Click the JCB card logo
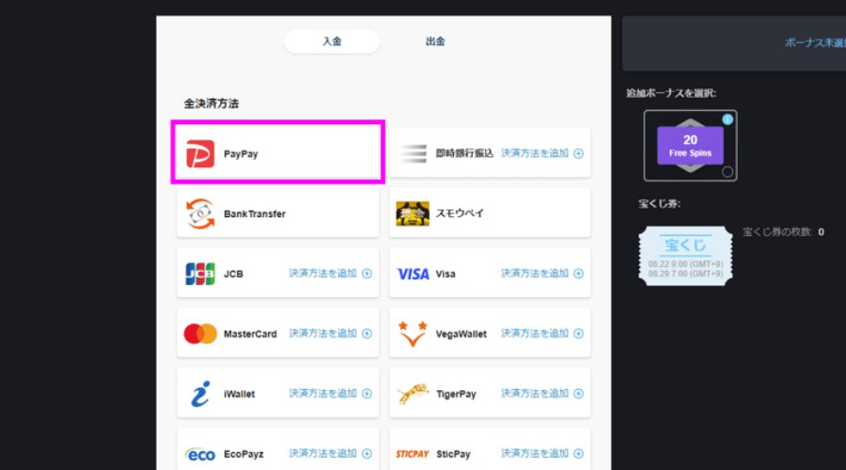This screenshot has width=846, height=470. point(200,274)
